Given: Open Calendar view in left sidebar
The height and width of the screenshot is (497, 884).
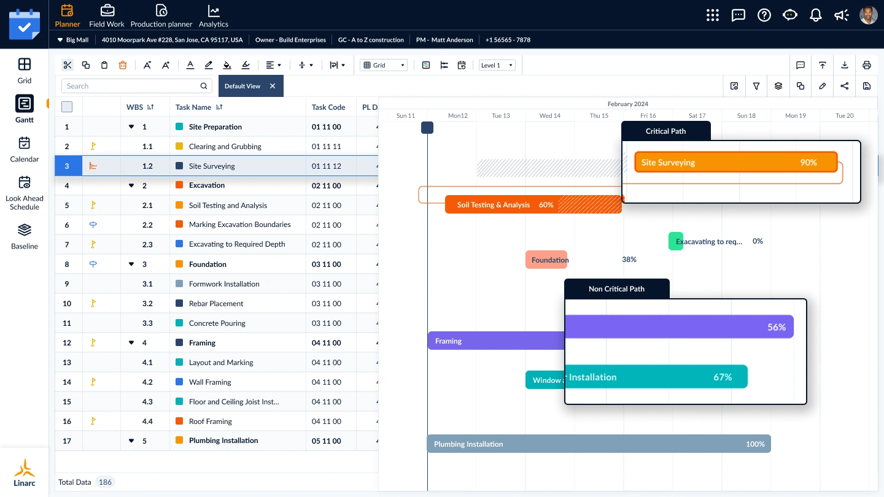Looking at the screenshot, I should 25,149.
